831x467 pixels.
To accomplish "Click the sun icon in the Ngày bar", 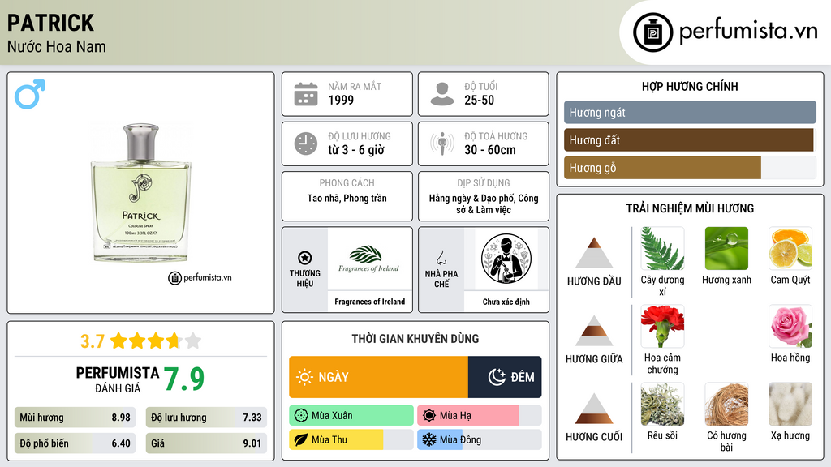I will (x=304, y=377).
